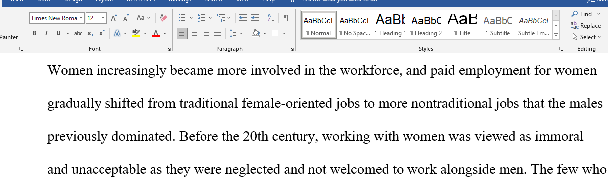Click the word "immoral" in document
Screen dimensions: 608x186
pyautogui.click(x=559, y=136)
